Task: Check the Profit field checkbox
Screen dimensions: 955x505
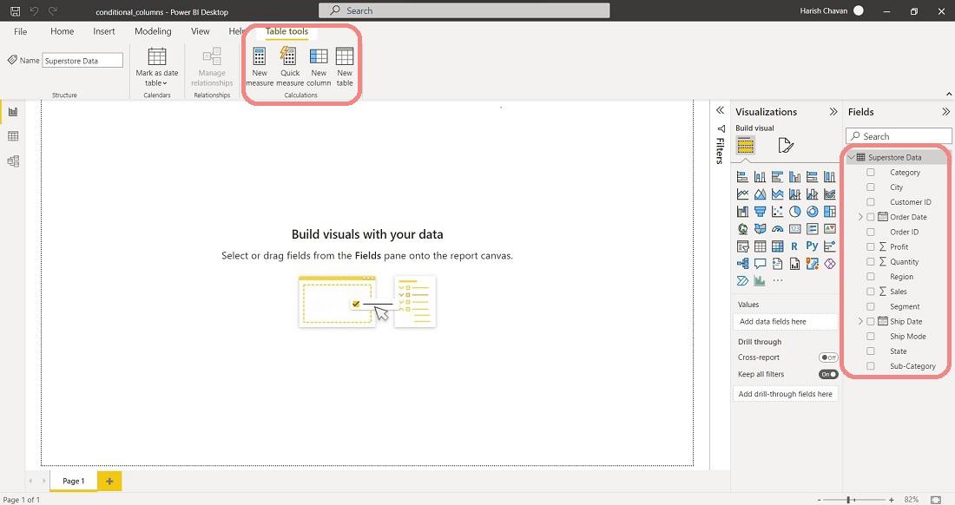Action: click(x=870, y=247)
